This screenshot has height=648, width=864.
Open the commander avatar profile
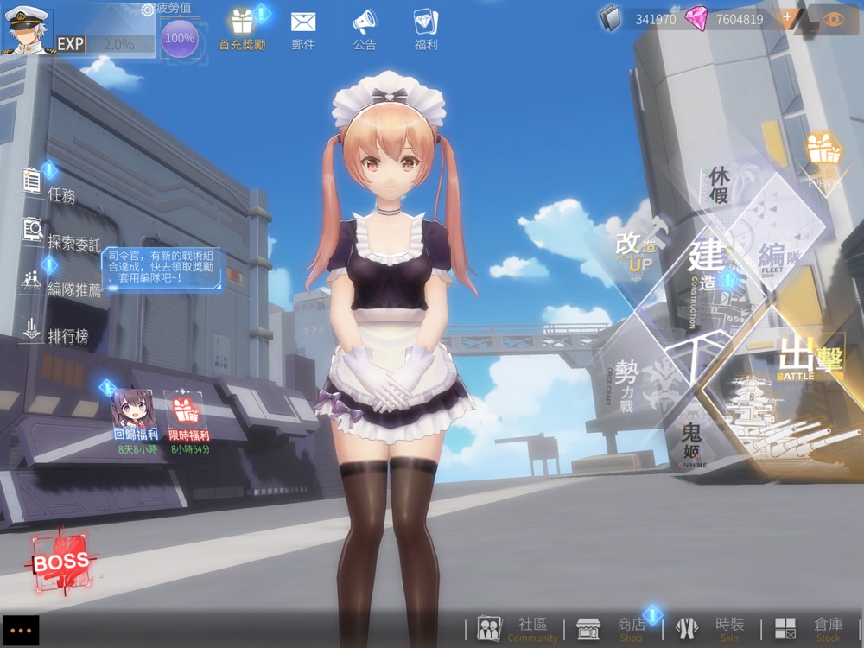point(28,29)
